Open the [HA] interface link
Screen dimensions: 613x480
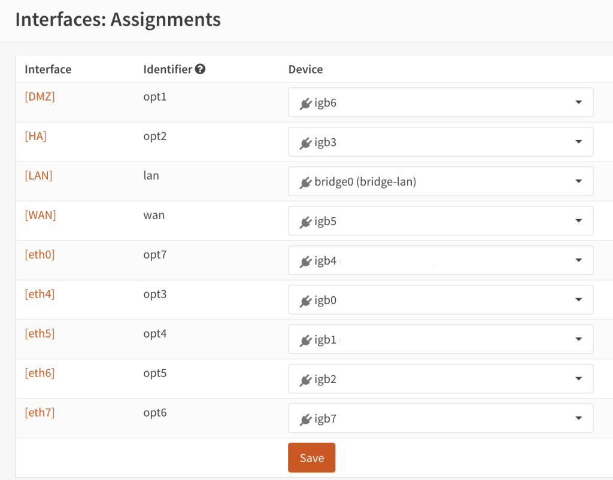[x=35, y=136]
